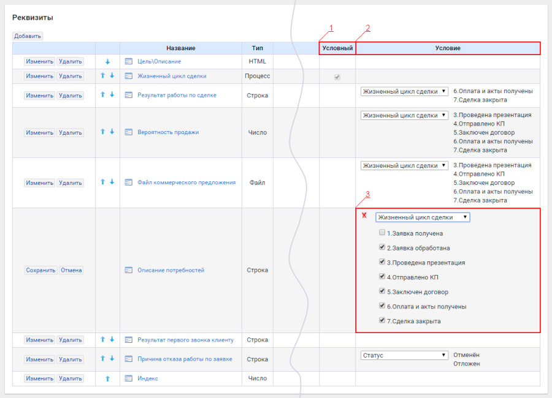Move Результат первого звонка клиенту row up
Viewport: 552px width, 398px height.
tap(103, 339)
